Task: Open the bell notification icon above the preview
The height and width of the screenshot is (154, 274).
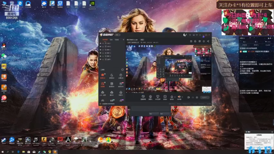Action: click(204, 41)
